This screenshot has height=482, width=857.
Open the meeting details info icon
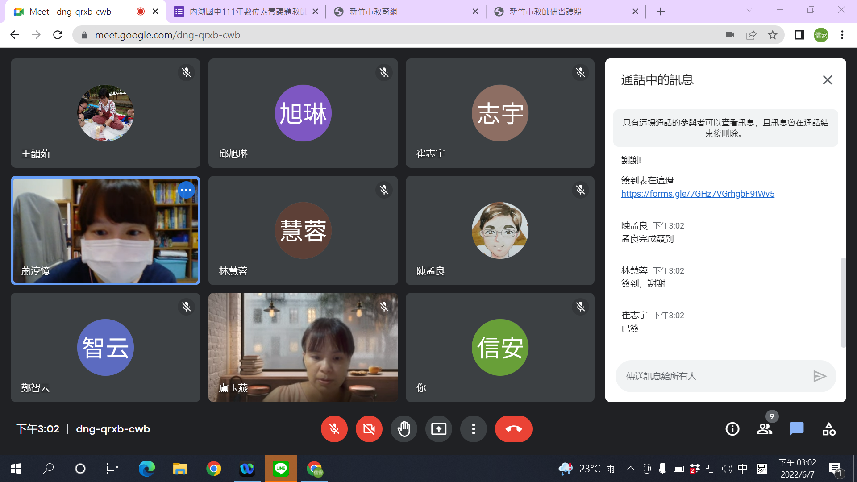pos(732,429)
